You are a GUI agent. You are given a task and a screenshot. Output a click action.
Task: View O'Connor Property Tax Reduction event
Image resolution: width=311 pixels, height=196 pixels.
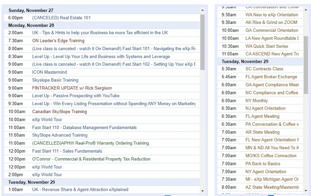coord(91,159)
